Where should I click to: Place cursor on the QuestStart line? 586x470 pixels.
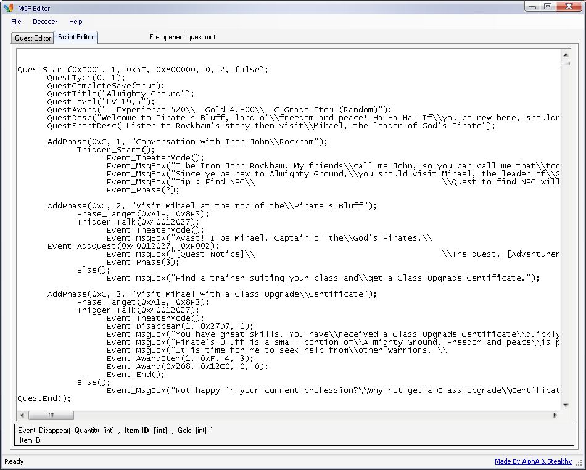point(142,70)
